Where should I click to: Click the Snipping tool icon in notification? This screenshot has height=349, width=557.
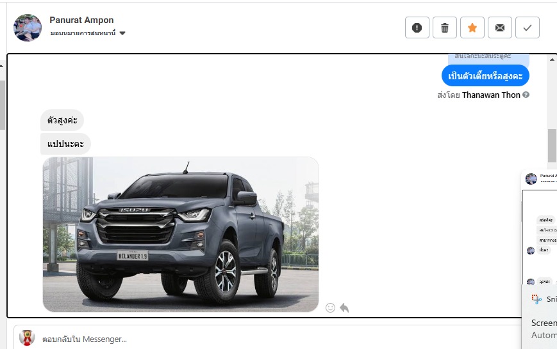coord(536,299)
